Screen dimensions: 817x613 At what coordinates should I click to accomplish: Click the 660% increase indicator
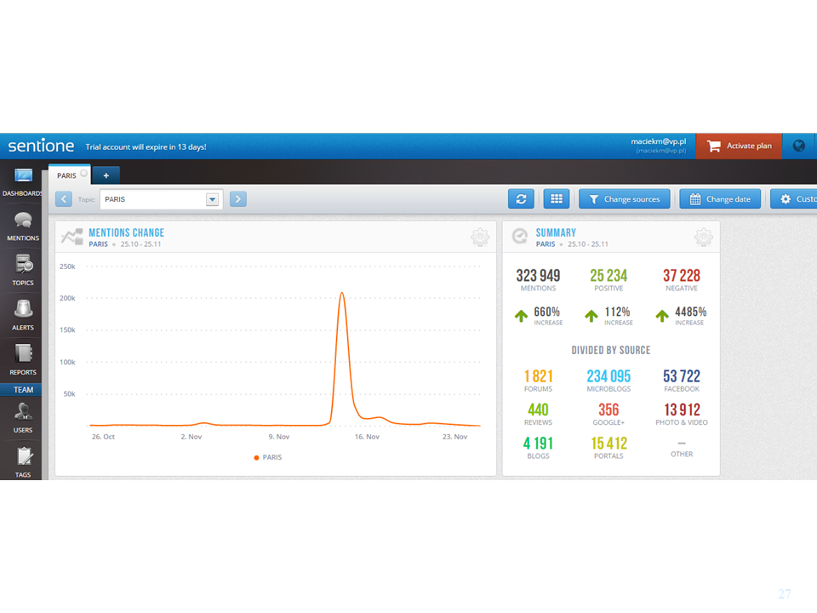tap(539, 315)
